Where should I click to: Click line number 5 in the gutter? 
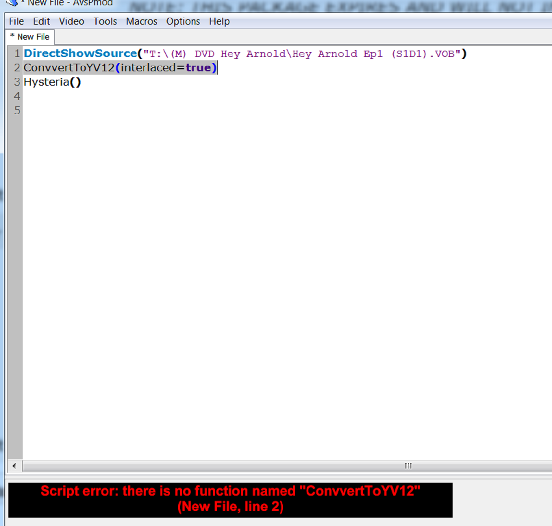(17, 110)
